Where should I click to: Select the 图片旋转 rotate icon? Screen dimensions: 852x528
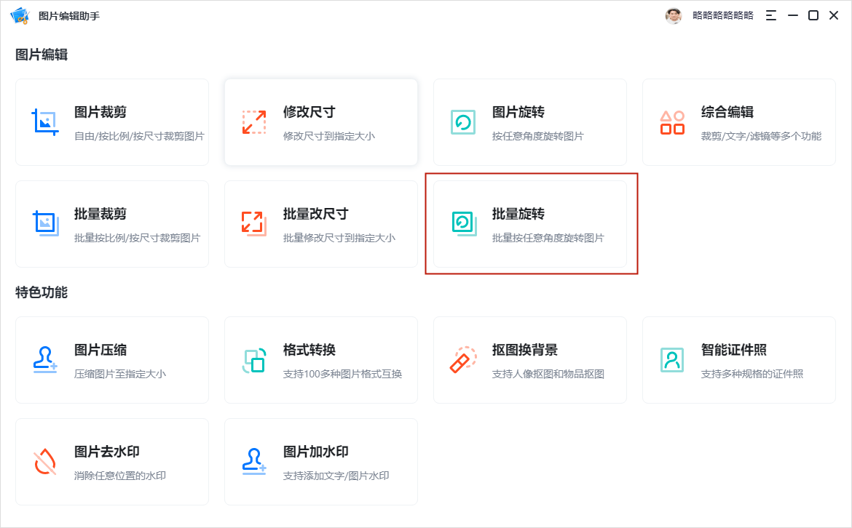[462, 122]
